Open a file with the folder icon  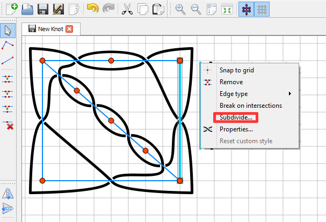click(x=27, y=9)
